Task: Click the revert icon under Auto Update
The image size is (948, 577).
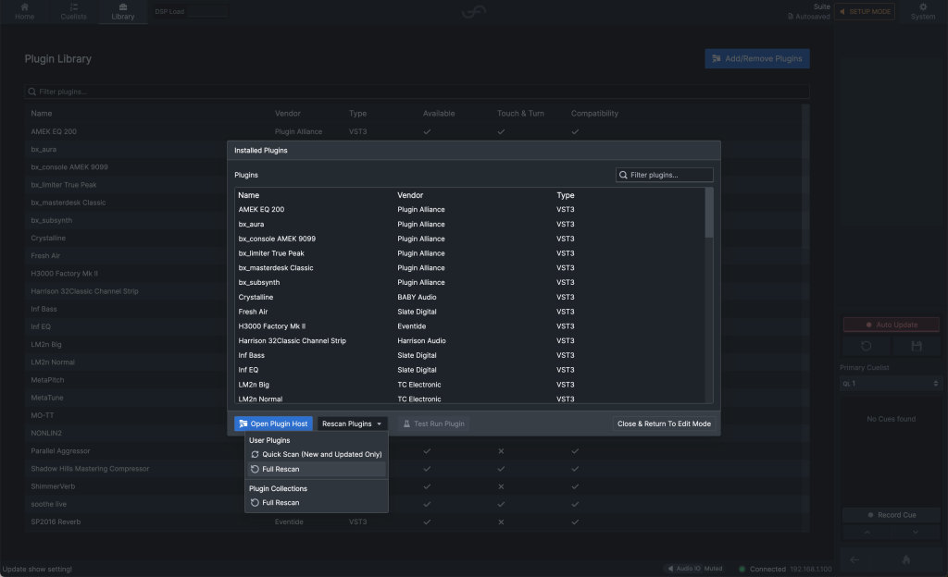Action: tap(867, 346)
